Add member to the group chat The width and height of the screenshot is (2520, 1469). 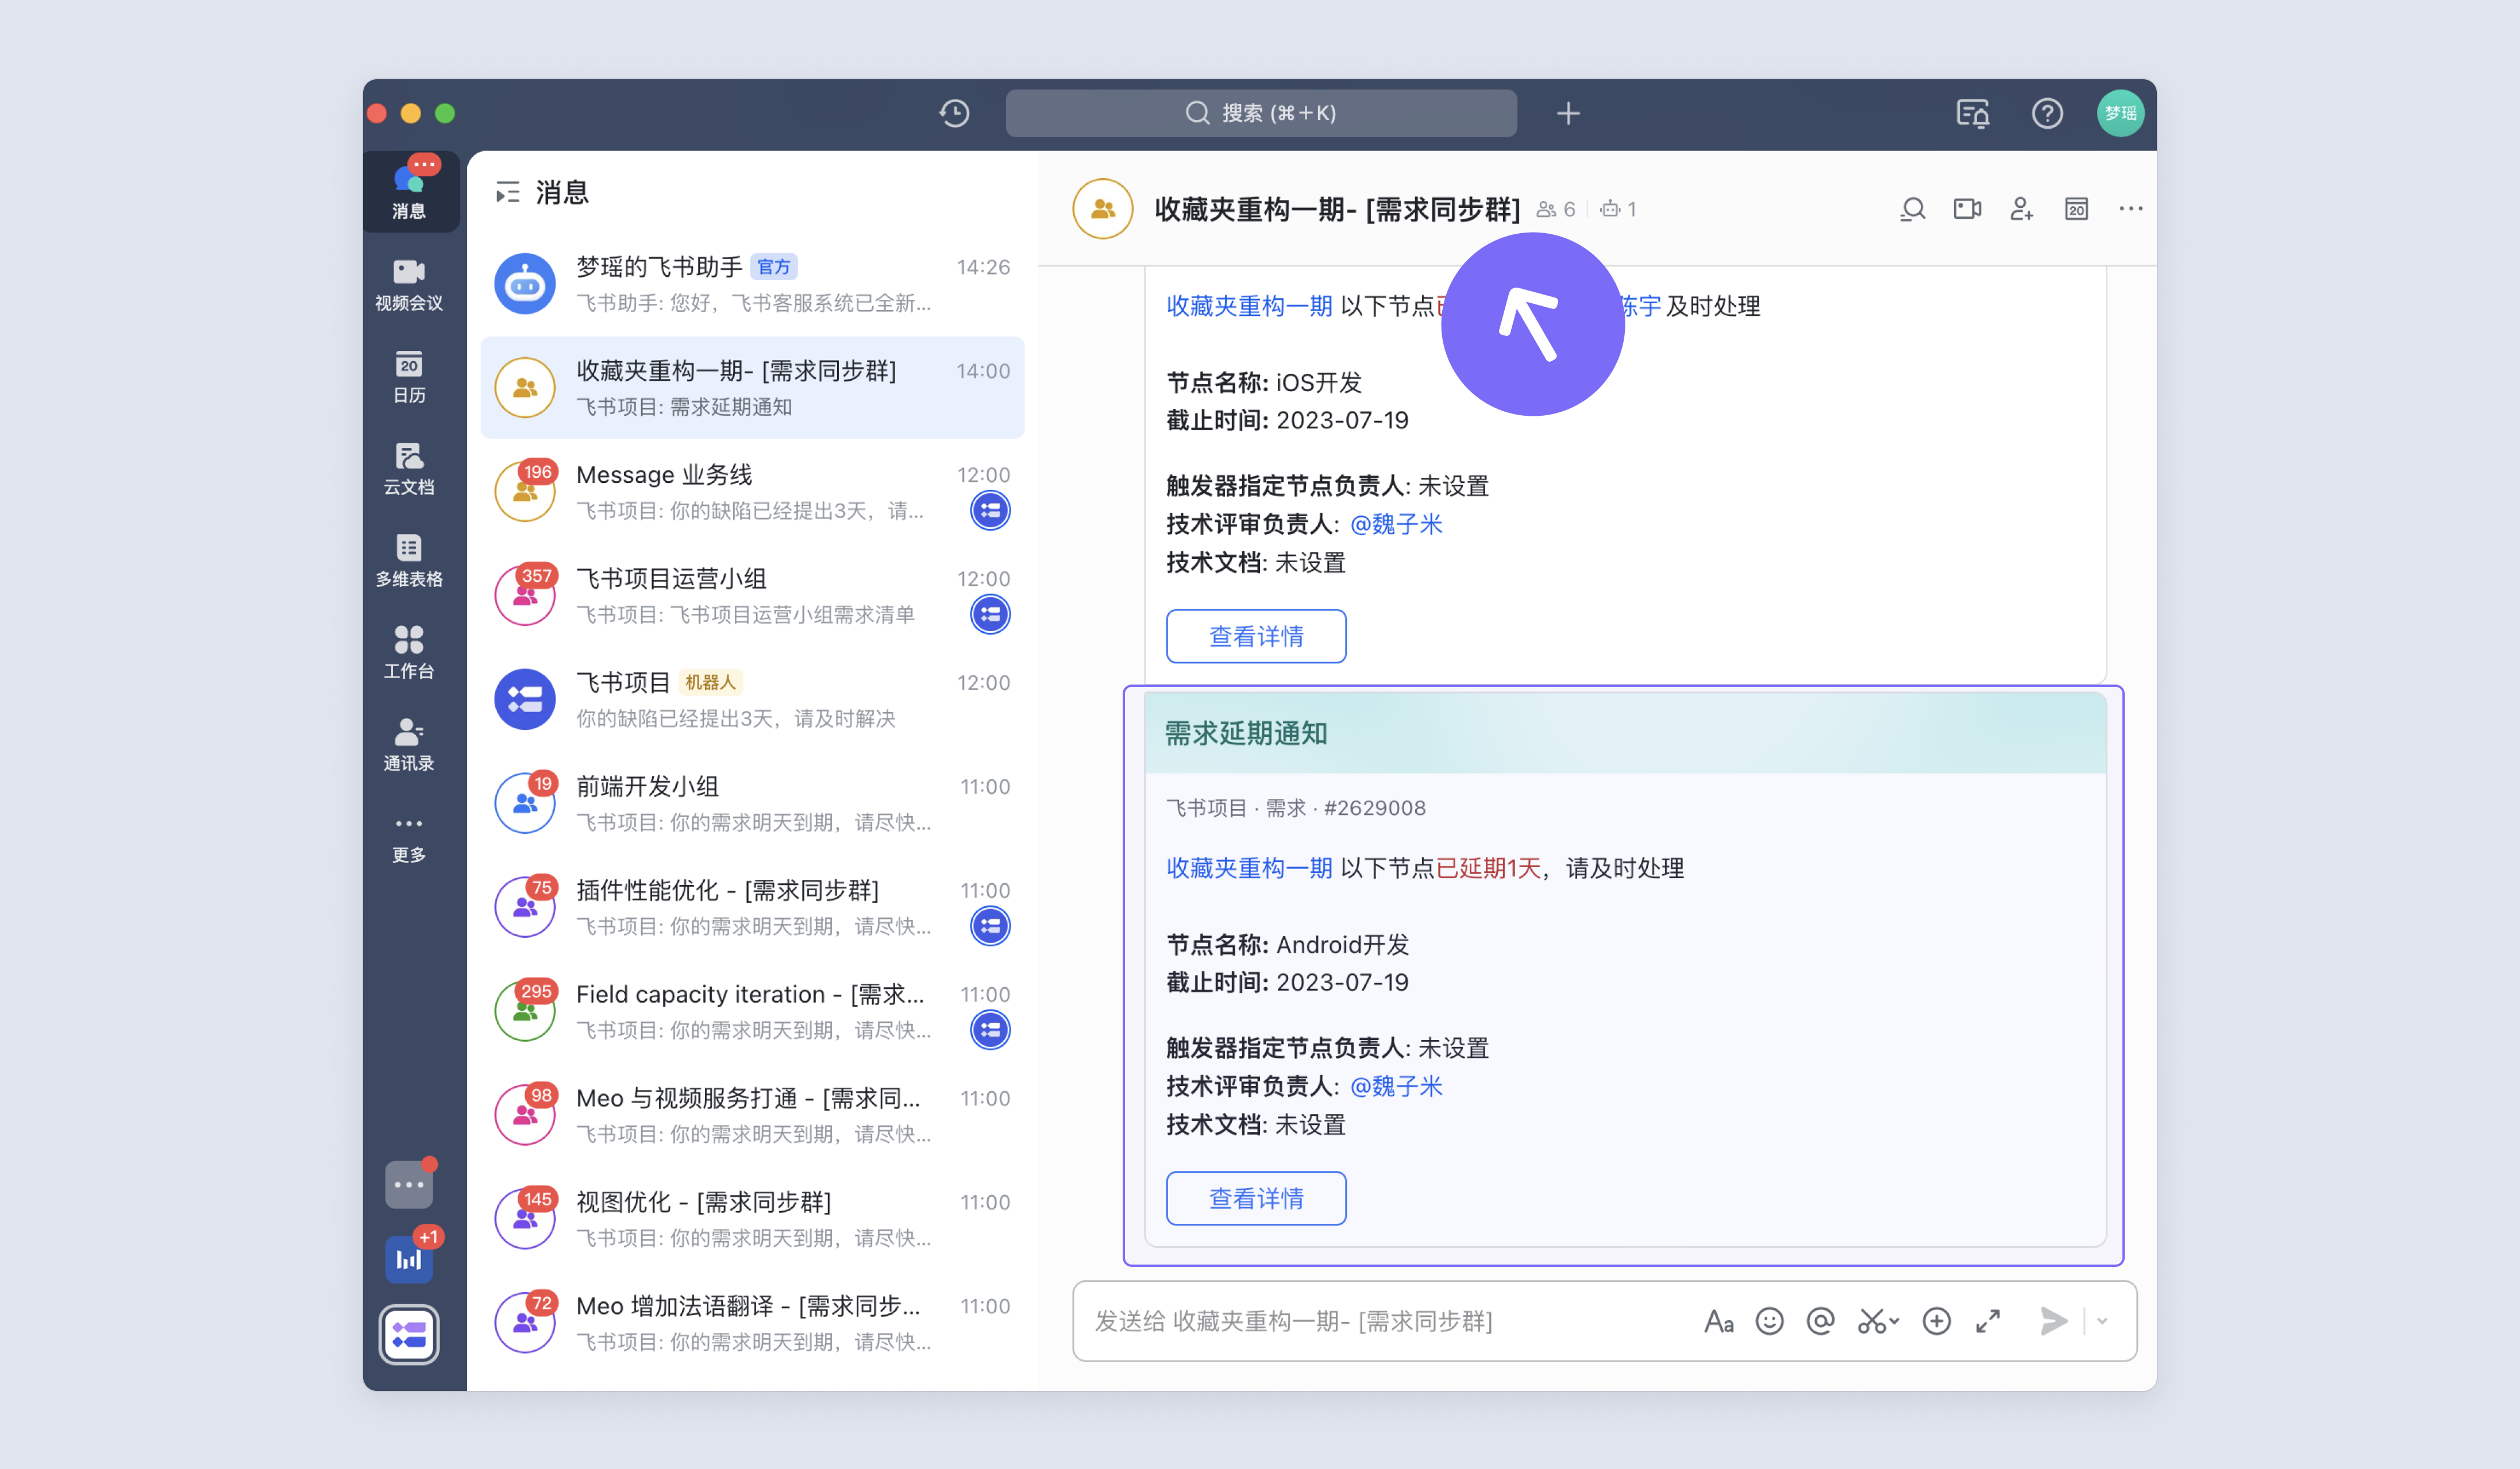click(x=2021, y=209)
